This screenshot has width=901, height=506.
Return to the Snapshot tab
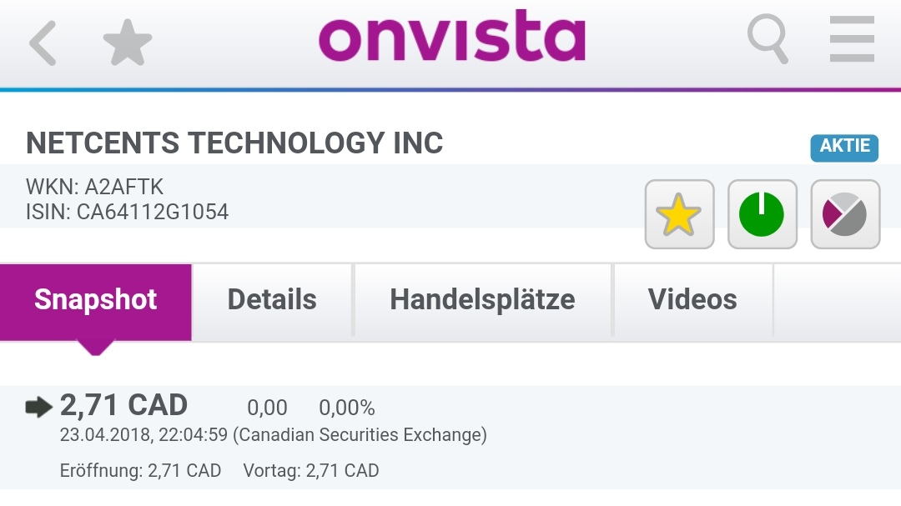click(94, 300)
